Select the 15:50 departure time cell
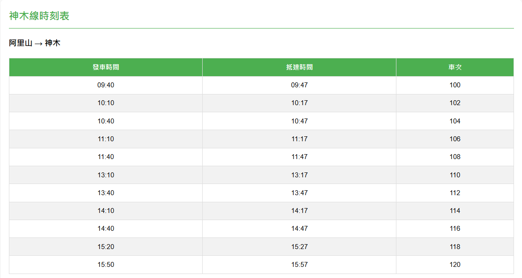 click(106, 265)
